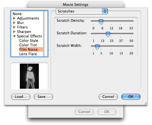Click OK in the Movie Settings window
152x125 pixels.
107,112
